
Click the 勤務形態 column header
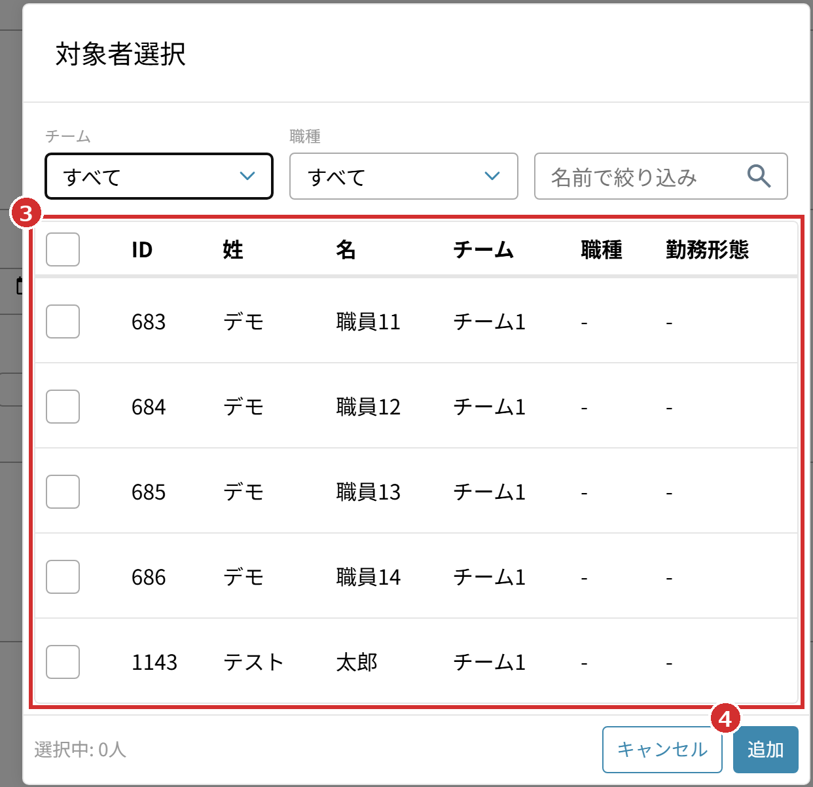tap(708, 249)
